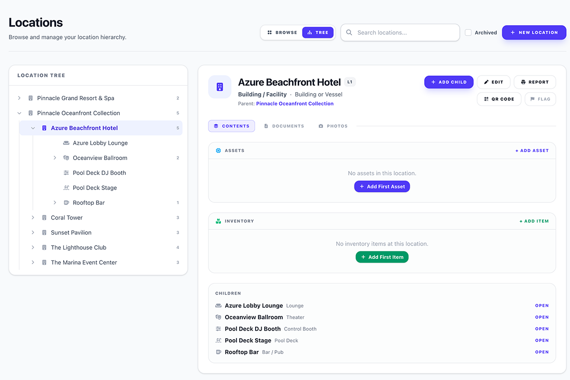Viewport: 570px width, 380px height.
Task: Expand the Oceanview Ballroom tree node
Action: click(55, 158)
